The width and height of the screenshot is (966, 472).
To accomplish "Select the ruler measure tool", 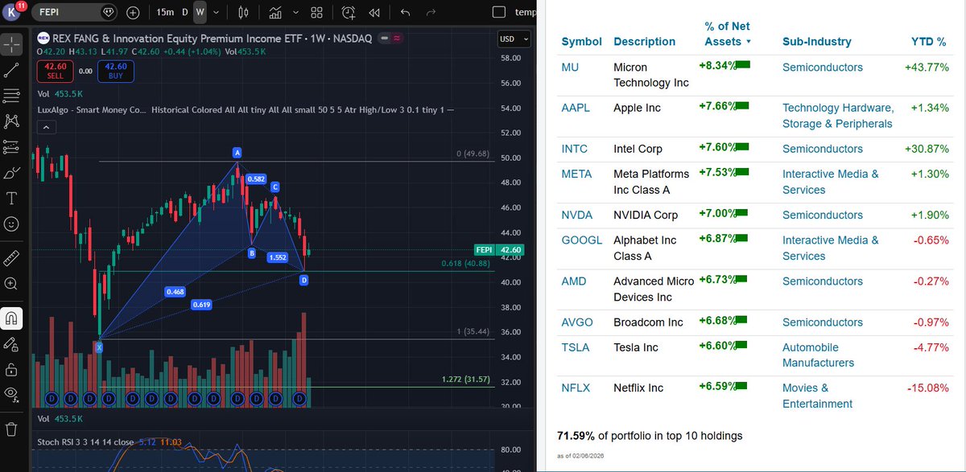I will point(11,257).
